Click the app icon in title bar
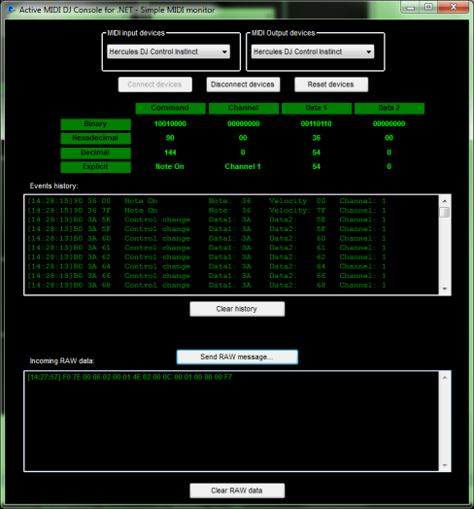The height and width of the screenshot is (509, 474). (12, 10)
